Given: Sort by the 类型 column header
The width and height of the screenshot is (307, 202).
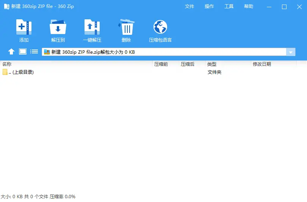Looking at the screenshot, I should (228, 64).
